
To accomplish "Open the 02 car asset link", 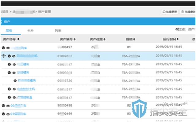I will coord(18,106).
